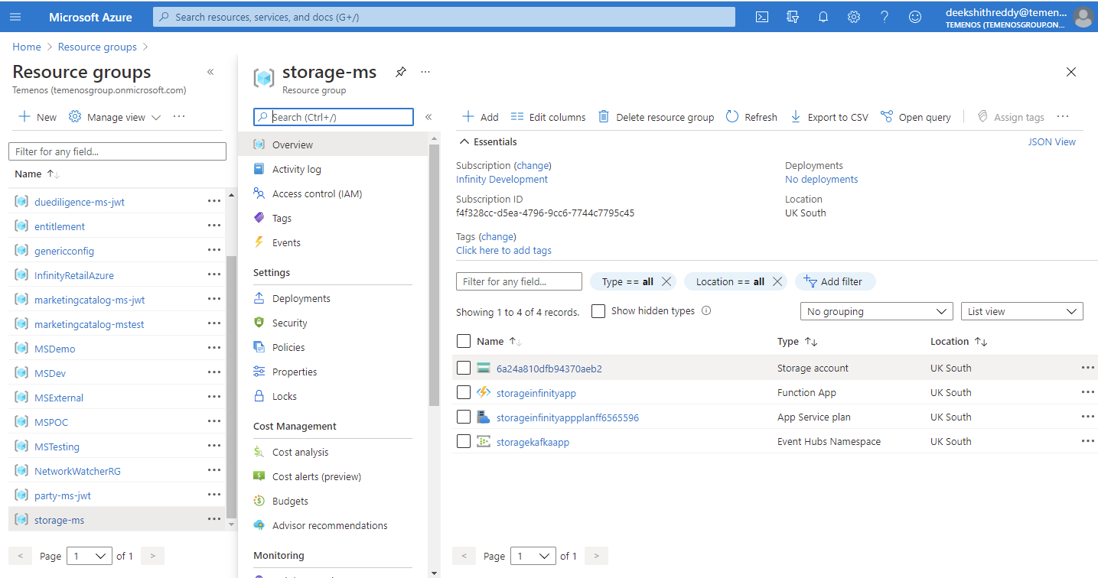The height and width of the screenshot is (578, 1098).
Task: Collapse the Essentials section
Action: pyautogui.click(x=464, y=141)
